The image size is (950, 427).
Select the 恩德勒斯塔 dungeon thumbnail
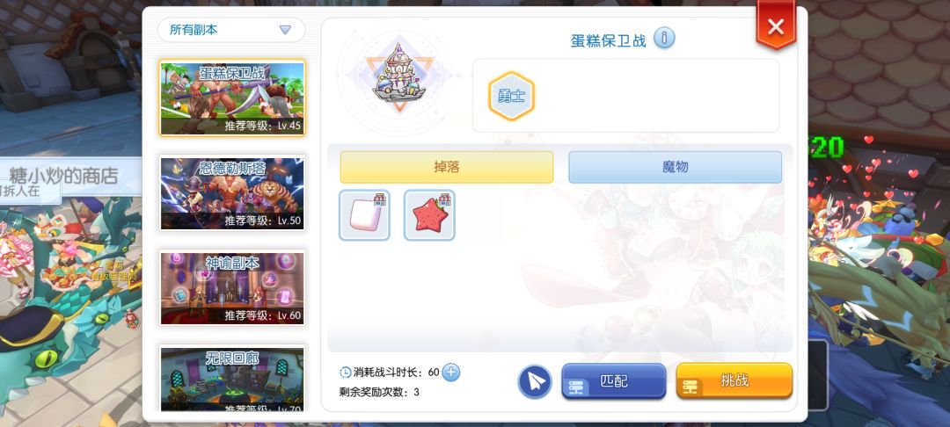[232, 193]
